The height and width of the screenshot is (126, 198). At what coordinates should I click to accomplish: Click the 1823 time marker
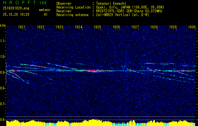coord(59,27)
